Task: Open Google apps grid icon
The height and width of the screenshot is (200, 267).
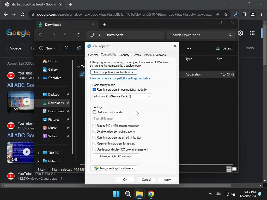Action: point(252,33)
